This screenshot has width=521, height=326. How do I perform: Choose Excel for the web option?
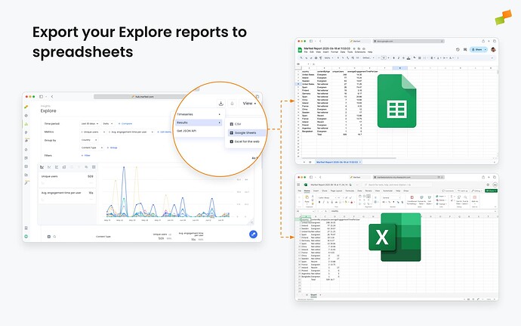[246, 141]
